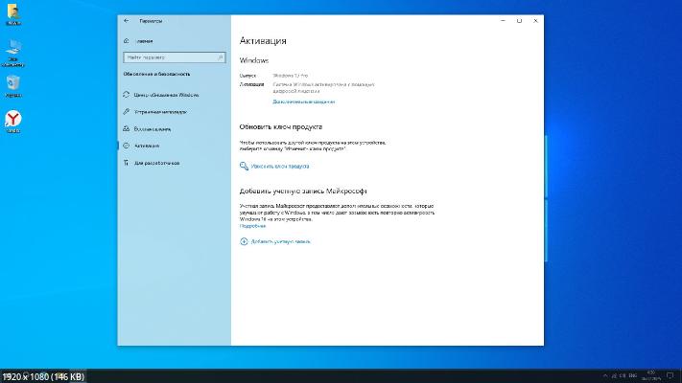682x383 pixels.
Task: Minimize the Settings window
Action: click(x=503, y=20)
